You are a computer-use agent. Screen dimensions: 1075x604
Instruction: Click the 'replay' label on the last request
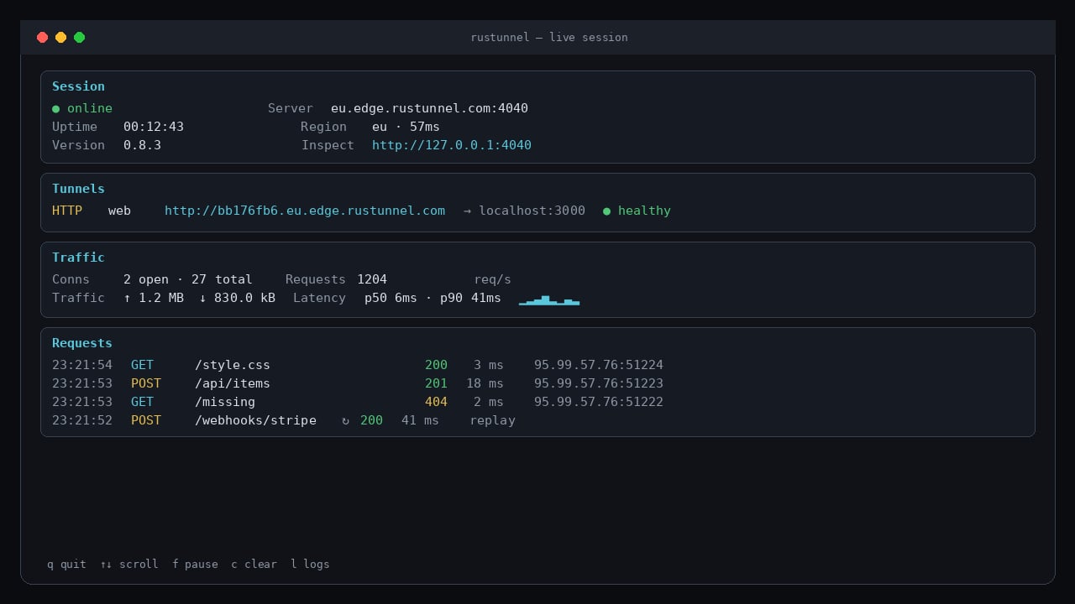click(x=492, y=420)
